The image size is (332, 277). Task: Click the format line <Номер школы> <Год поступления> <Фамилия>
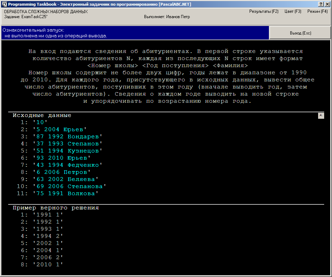point(168,65)
